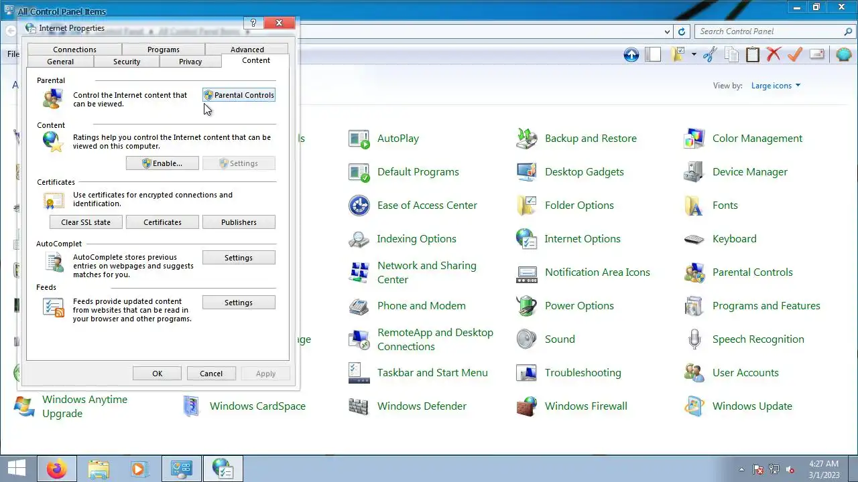Click the red X Delete toolbar icon
The image size is (858, 482).
[x=774, y=55]
